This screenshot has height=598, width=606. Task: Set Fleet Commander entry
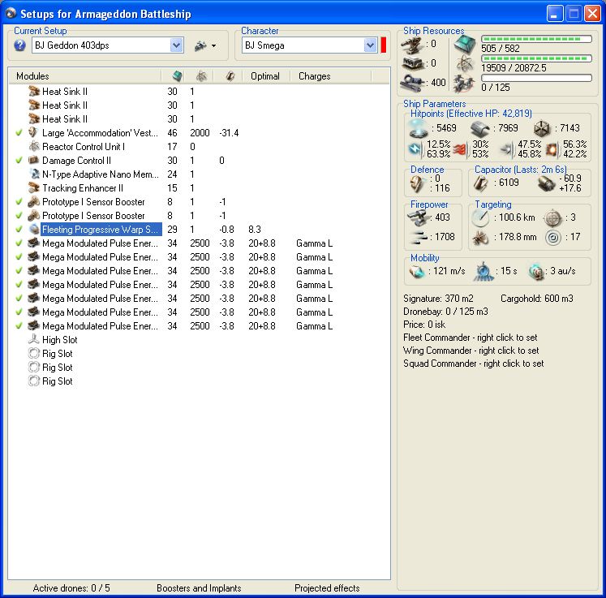coord(470,338)
